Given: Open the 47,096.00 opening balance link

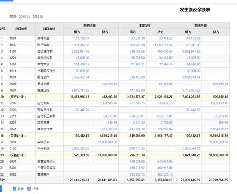Looking at the screenshot, I should tap(82, 58).
